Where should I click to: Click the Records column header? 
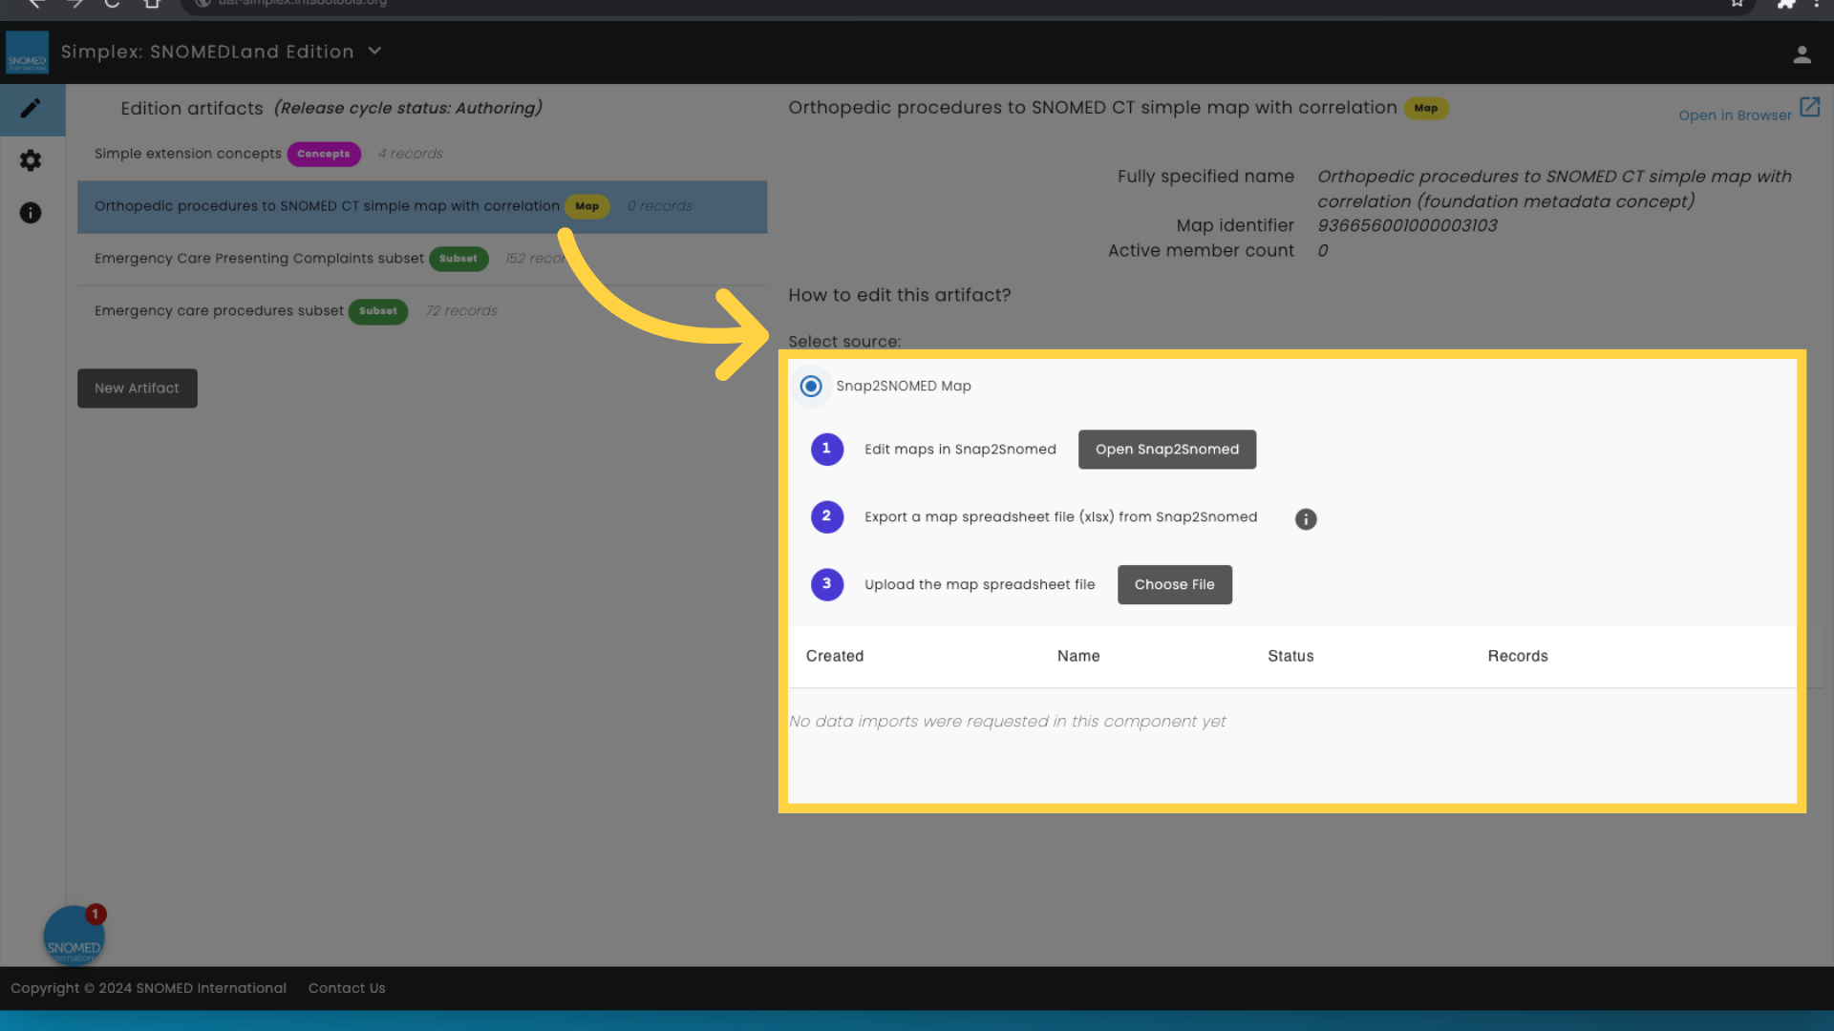click(1518, 657)
